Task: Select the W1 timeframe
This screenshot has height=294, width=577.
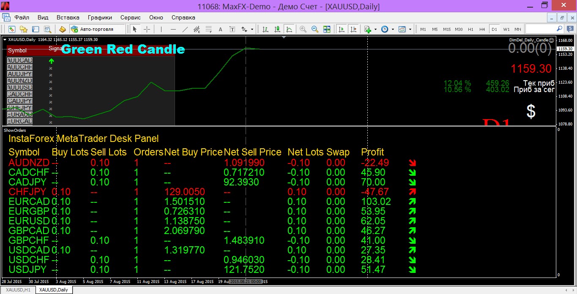Action: 506,29
